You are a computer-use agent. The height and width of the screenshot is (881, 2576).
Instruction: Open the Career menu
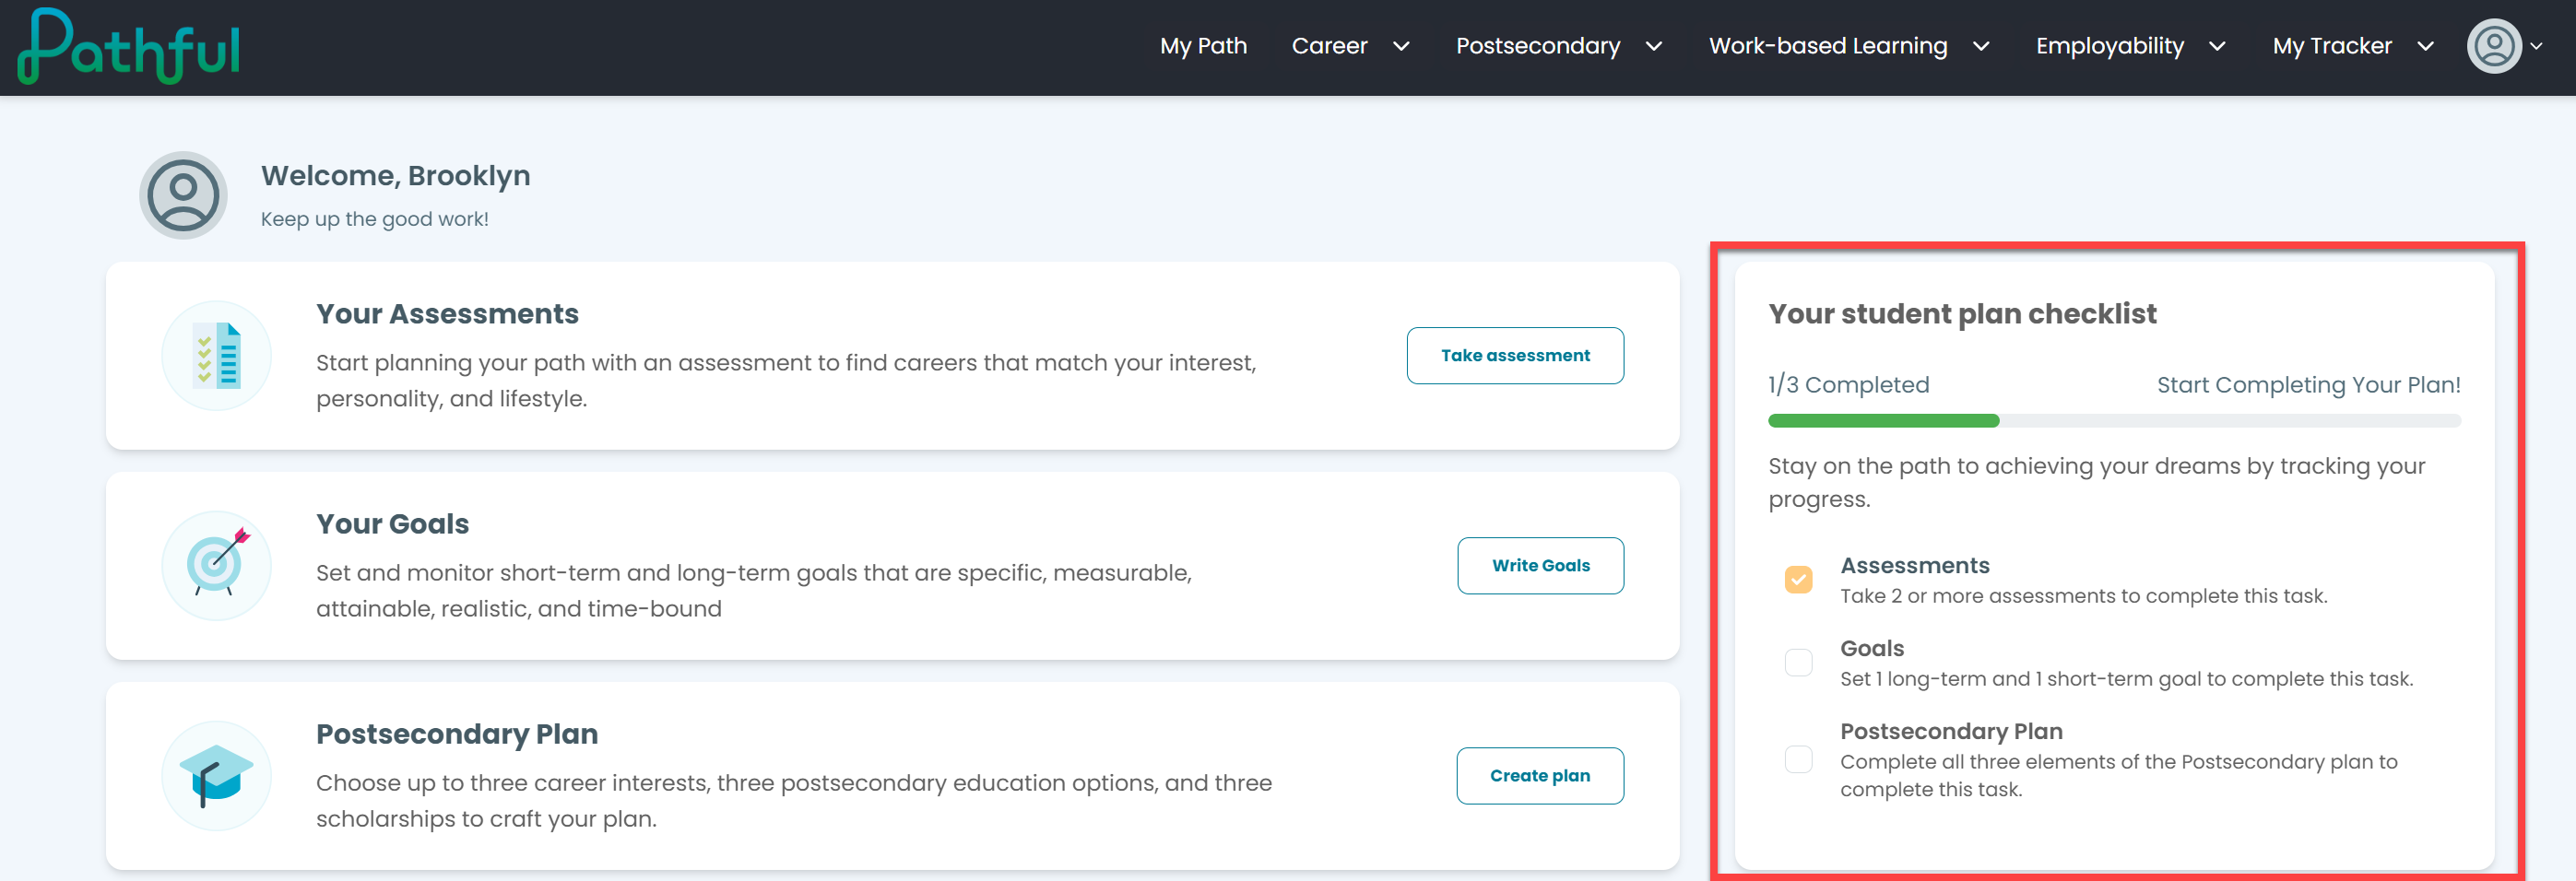pos(1329,46)
